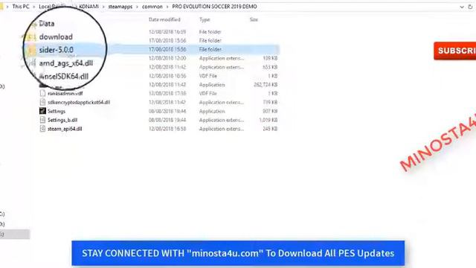Click the 109 KB size cell

point(270,58)
